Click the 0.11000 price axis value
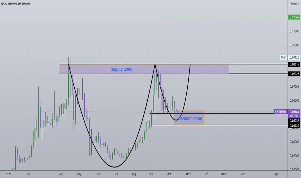The height and width of the screenshot is (178, 301). pyautogui.click(x=294, y=31)
